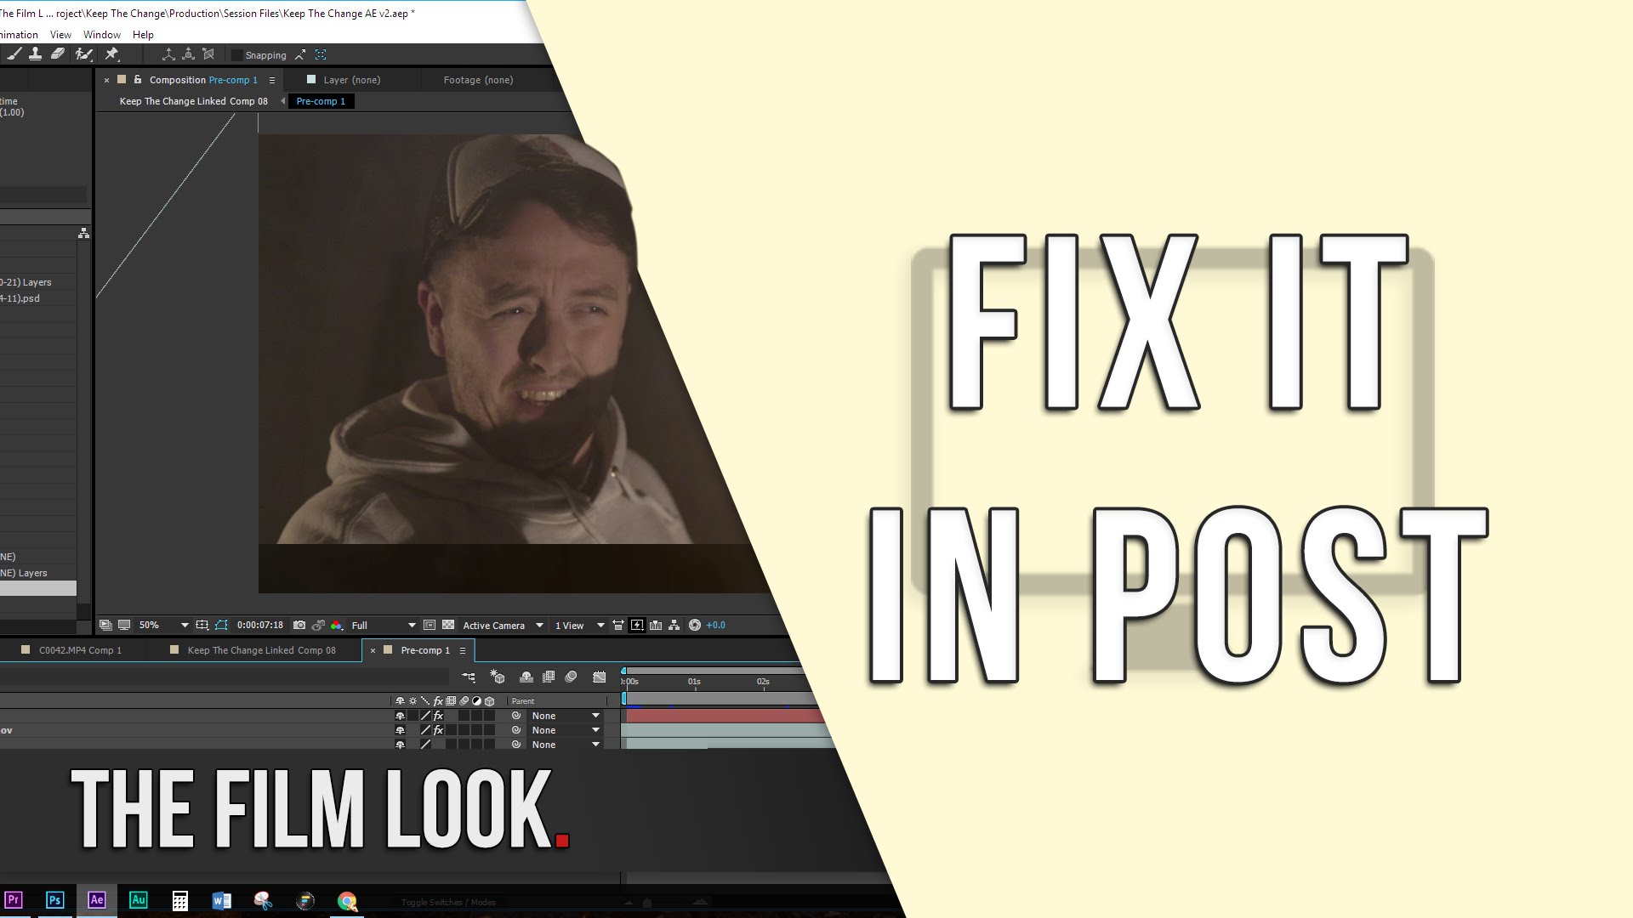The image size is (1633, 918).
Task: Enable Frame Blending in the timeline
Action: pyautogui.click(x=549, y=677)
